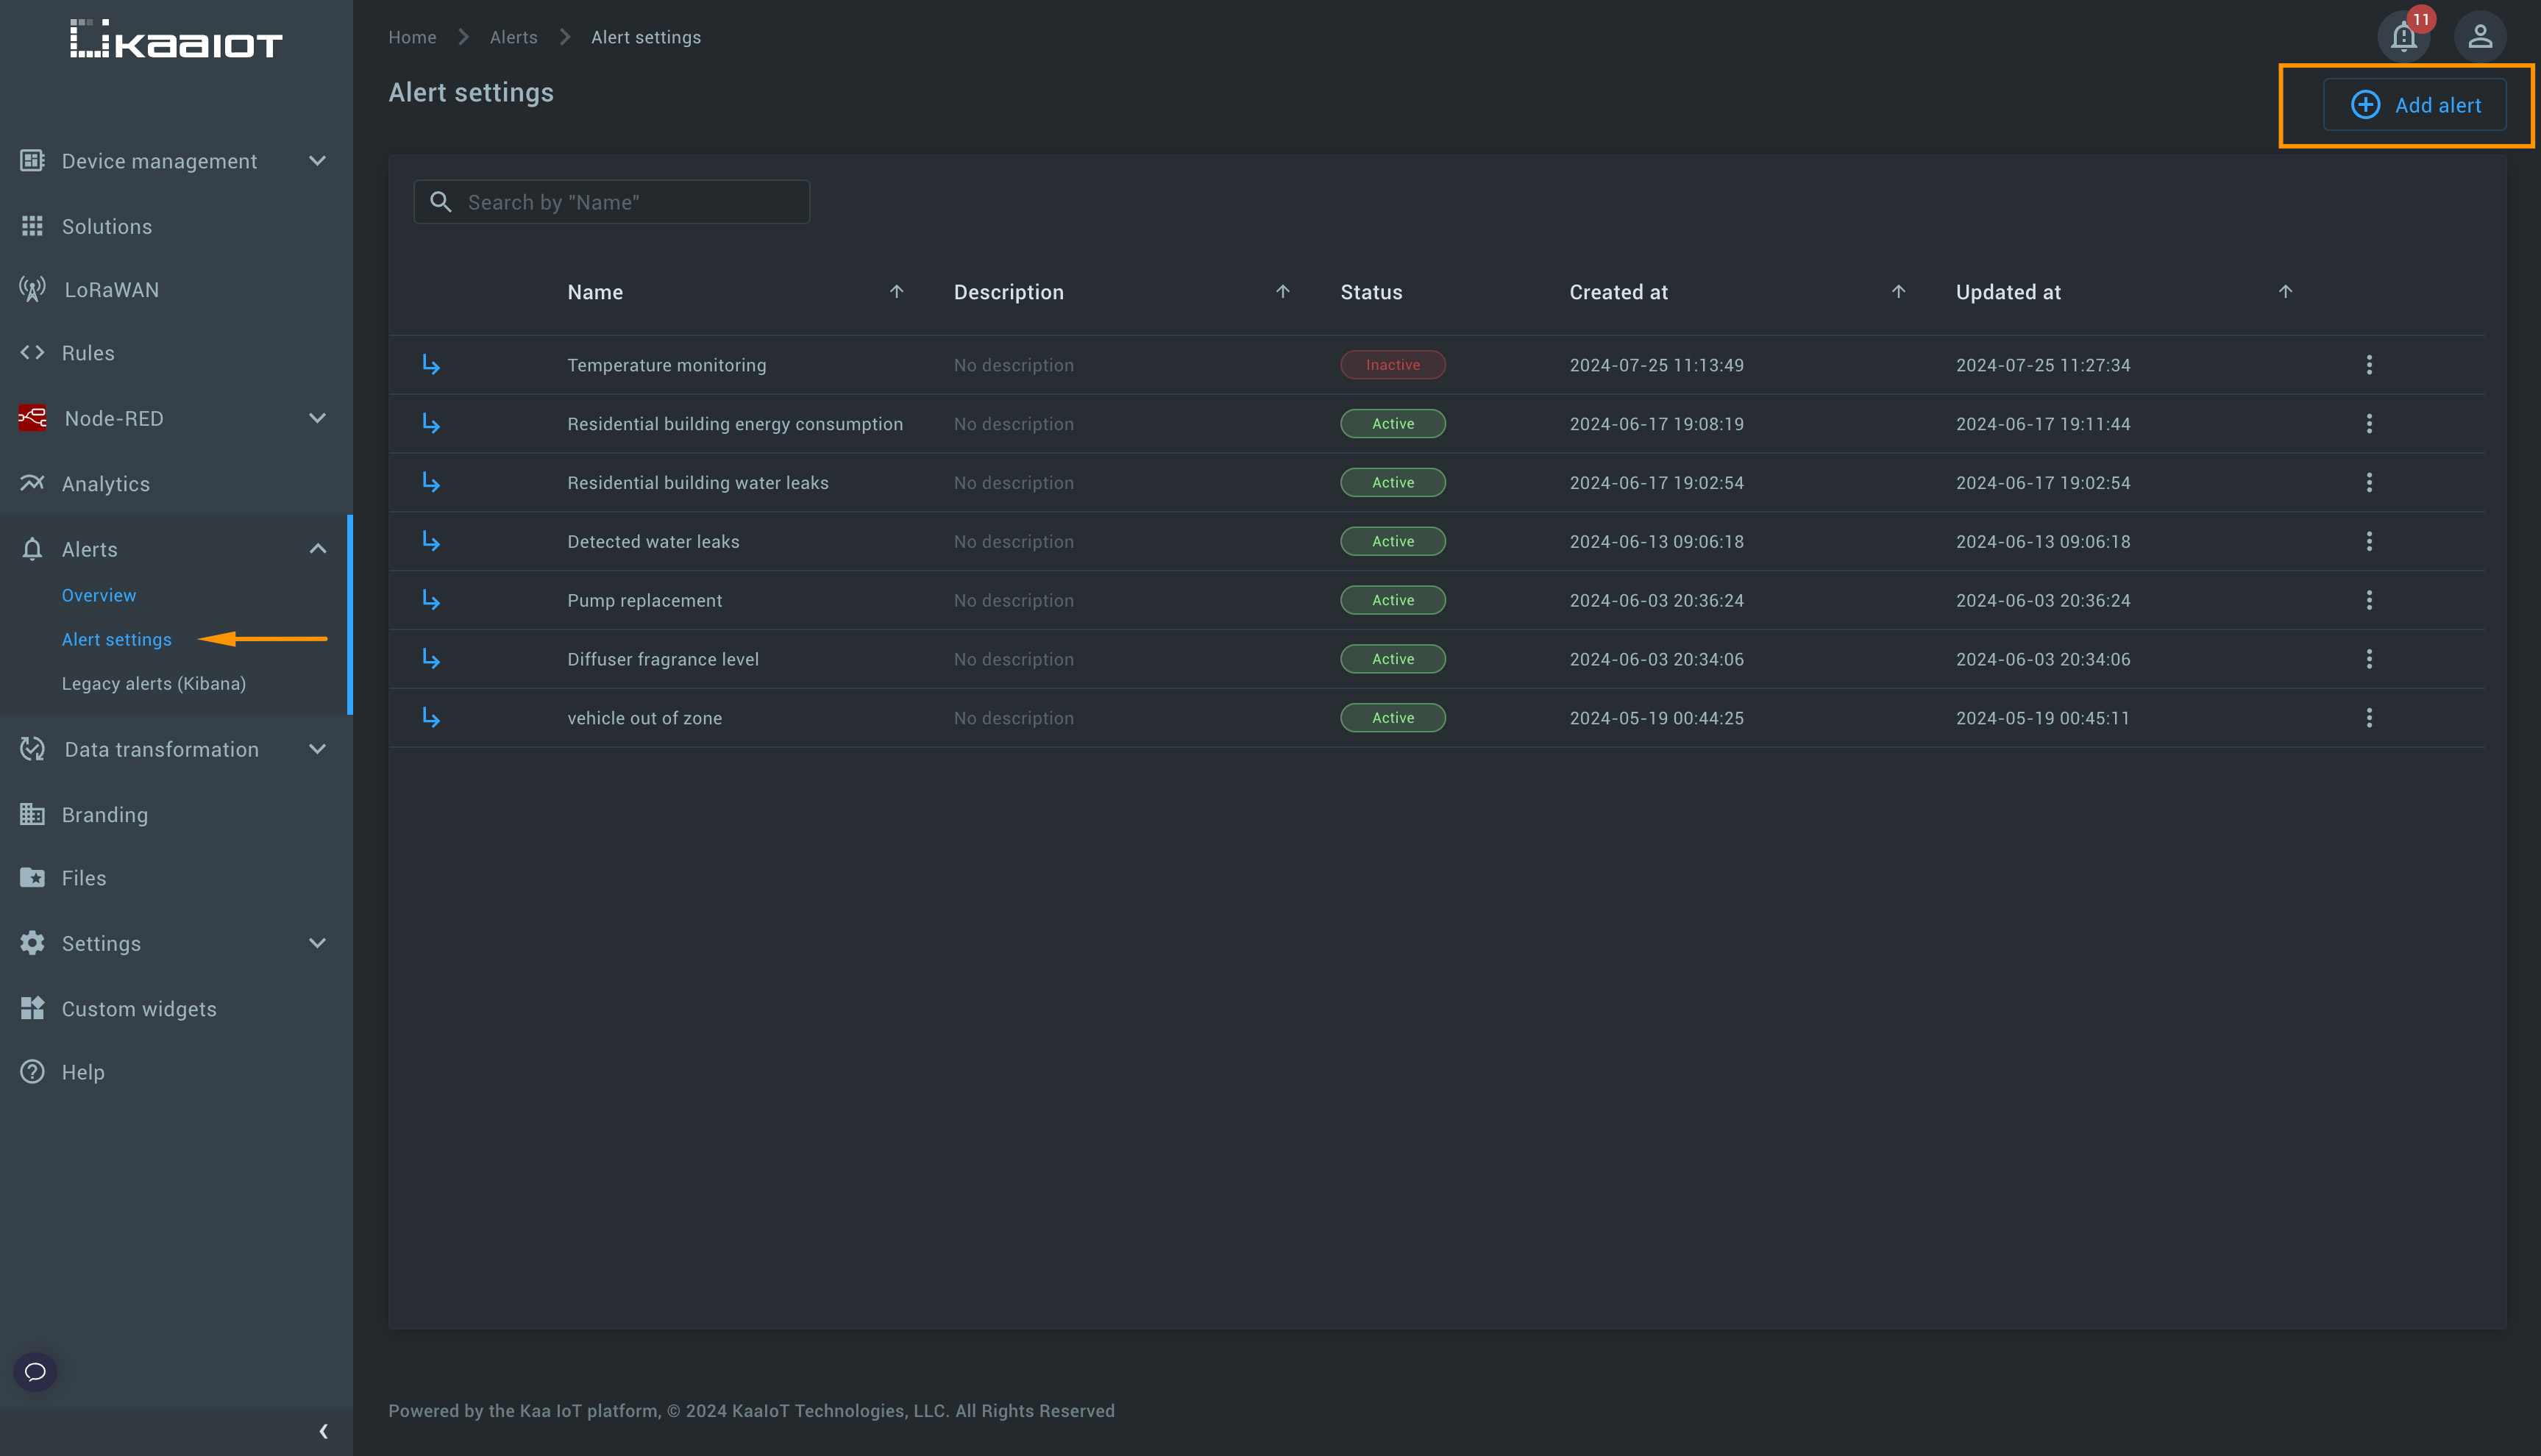
Task: Open the notifications bell with 11 badge
Action: (2403, 37)
